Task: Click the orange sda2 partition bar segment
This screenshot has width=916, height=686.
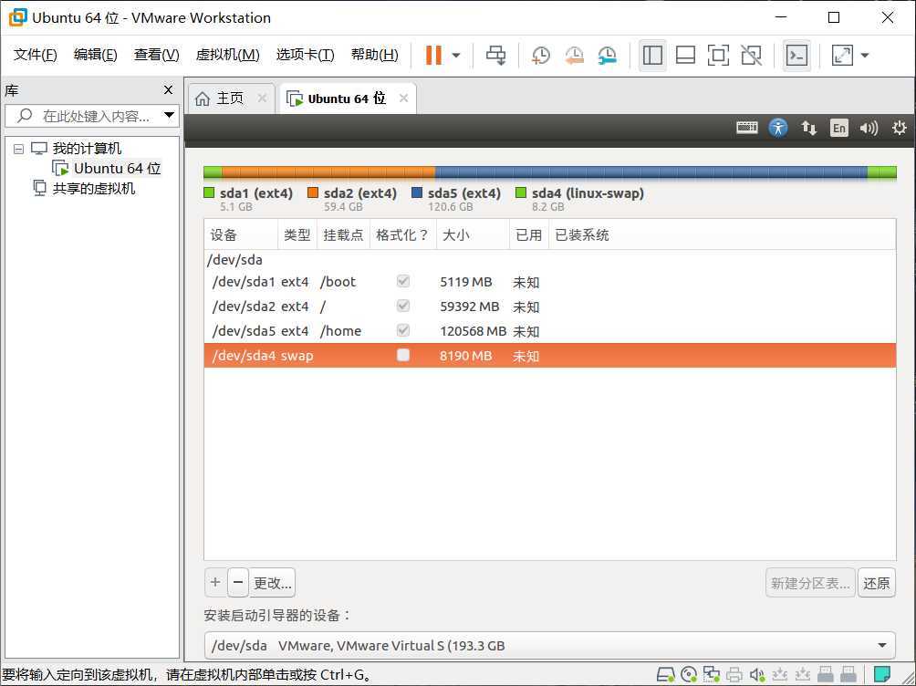Action: (328, 171)
